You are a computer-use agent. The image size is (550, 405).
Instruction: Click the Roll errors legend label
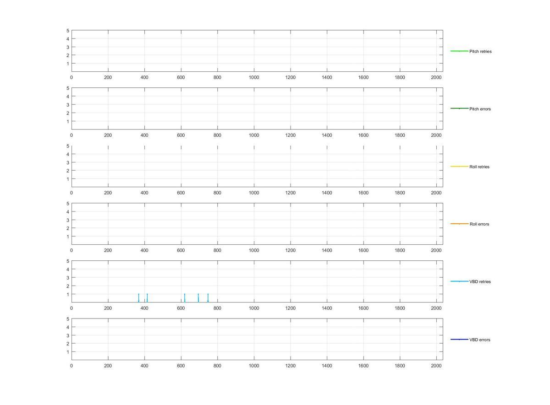click(x=479, y=224)
